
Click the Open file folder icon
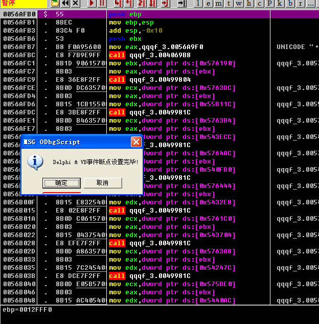(55, 3)
